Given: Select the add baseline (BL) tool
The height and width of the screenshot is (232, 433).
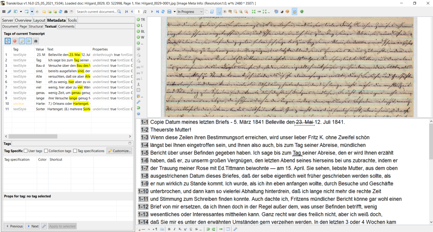Looking at the screenshot, I should pyautogui.click(x=141, y=31).
